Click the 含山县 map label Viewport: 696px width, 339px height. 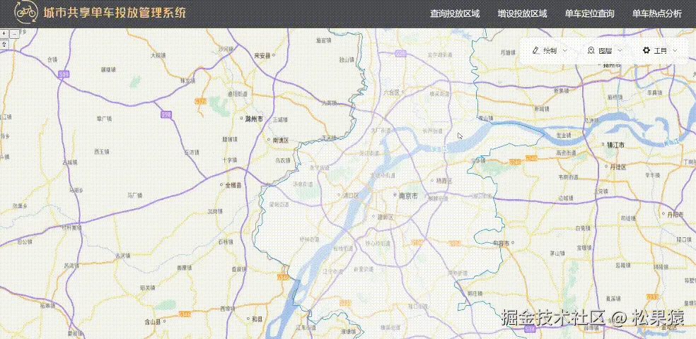click(x=152, y=321)
